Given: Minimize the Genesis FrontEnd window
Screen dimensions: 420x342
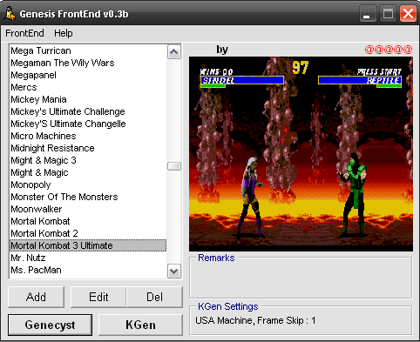Looking at the screenshot, I should [368, 14].
